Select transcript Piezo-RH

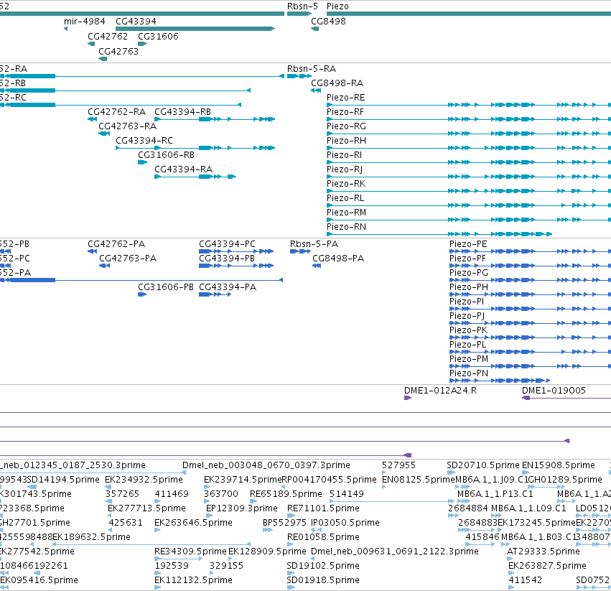tap(346, 141)
